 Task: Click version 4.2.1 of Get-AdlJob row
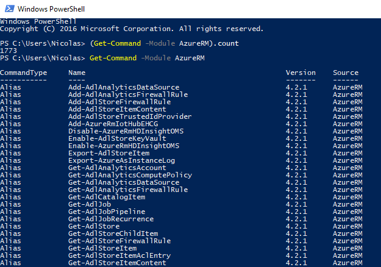point(296,204)
